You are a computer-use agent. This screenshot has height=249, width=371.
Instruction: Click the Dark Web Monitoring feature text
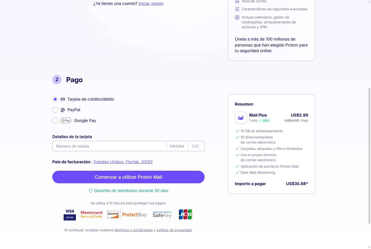(x=258, y=173)
